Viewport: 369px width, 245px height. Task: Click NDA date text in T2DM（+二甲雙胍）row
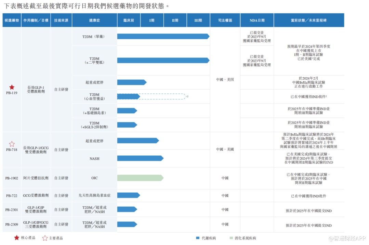coord(257,61)
